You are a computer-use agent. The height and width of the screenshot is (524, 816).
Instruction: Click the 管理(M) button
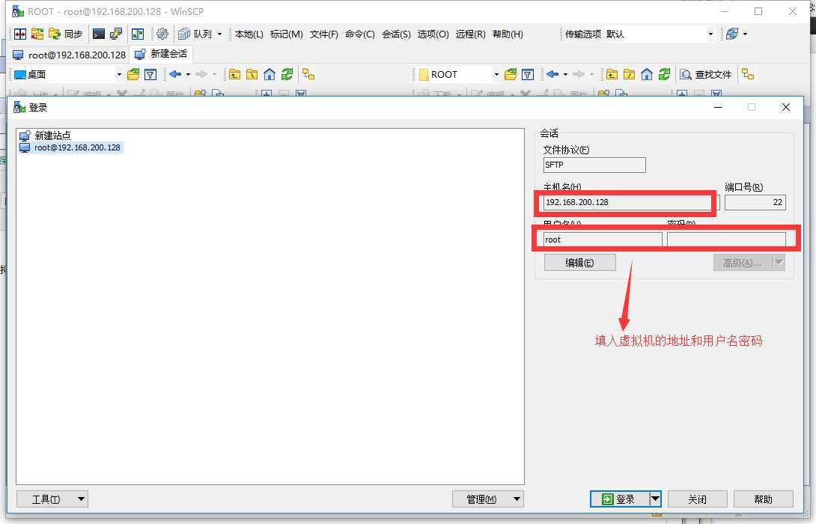pos(487,499)
